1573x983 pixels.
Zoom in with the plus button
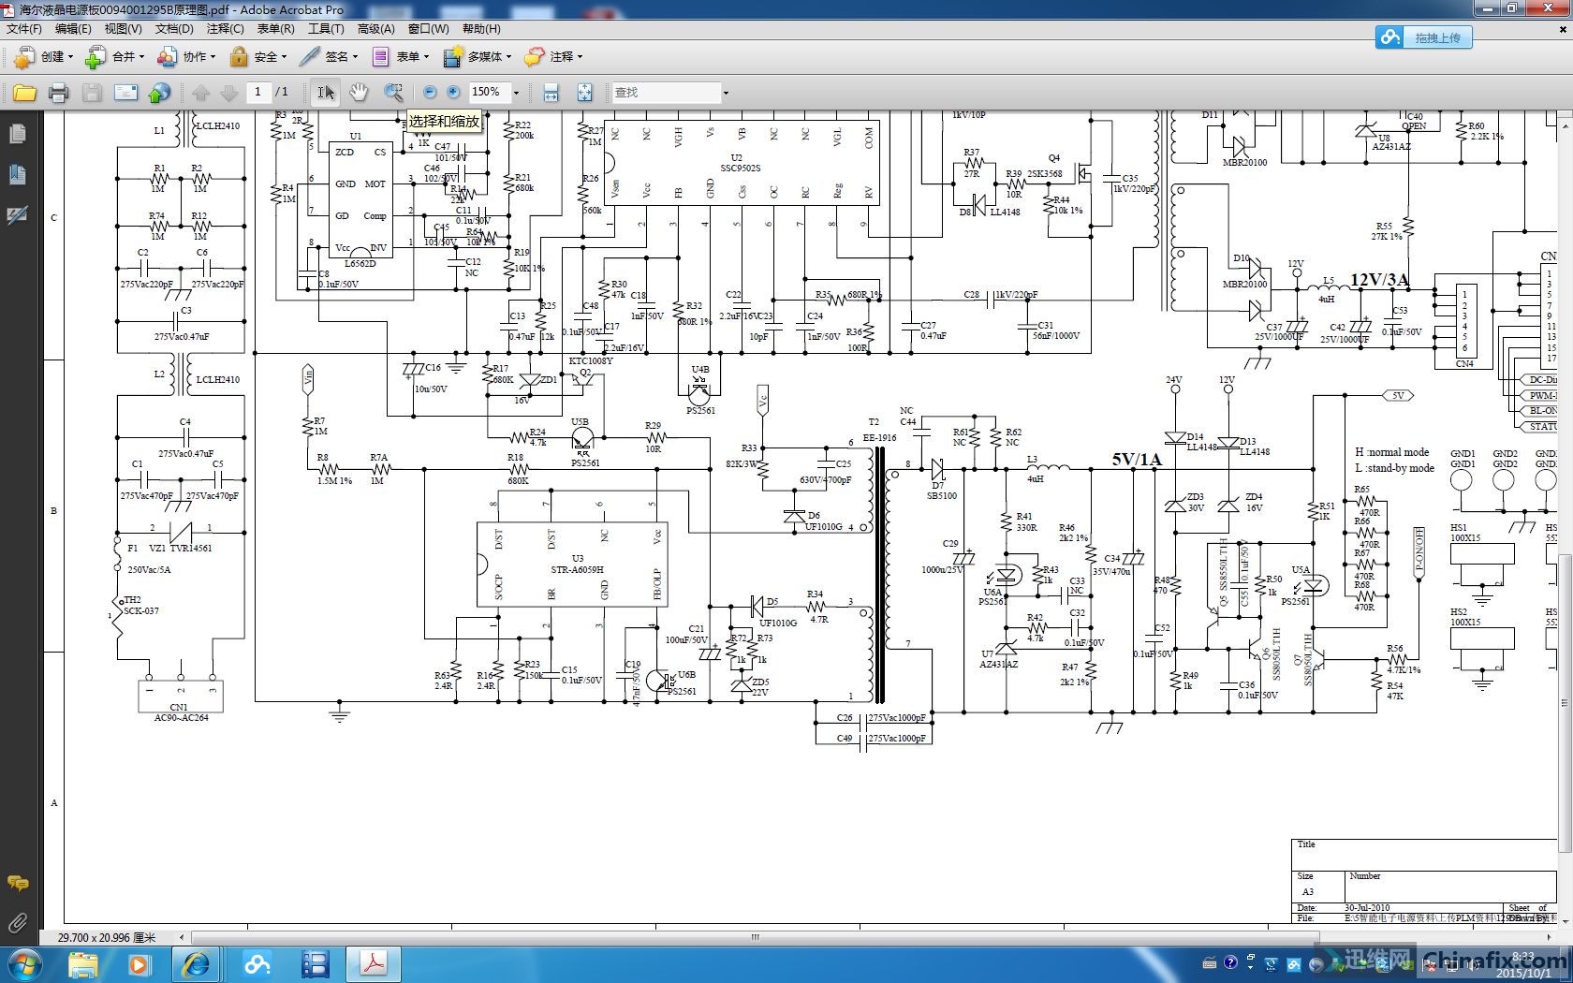[453, 92]
